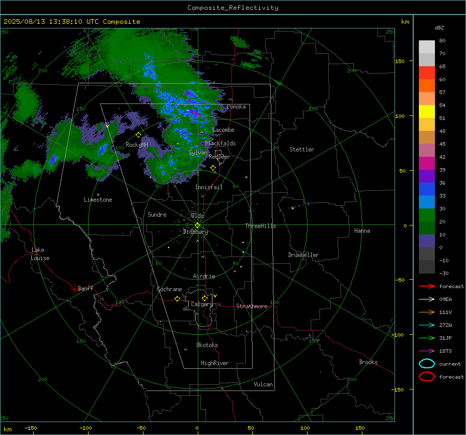Click the Airdrie label

pos(204,276)
